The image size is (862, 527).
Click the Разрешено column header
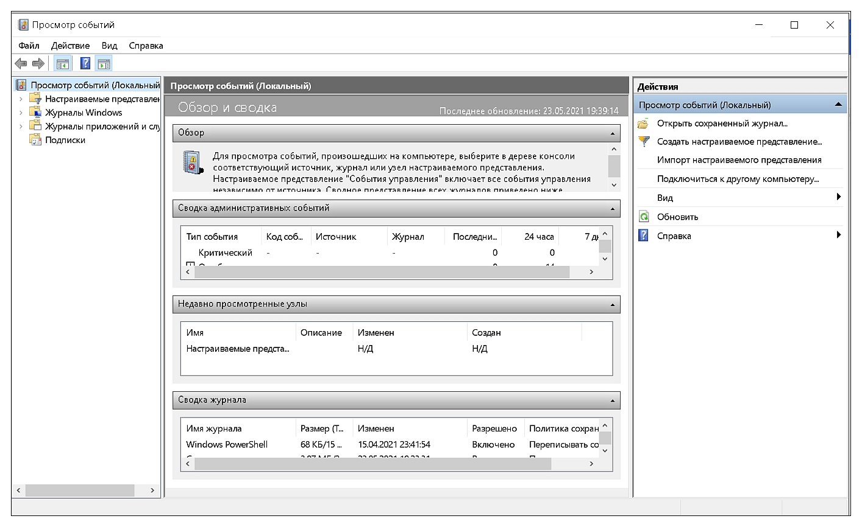[x=496, y=429]
